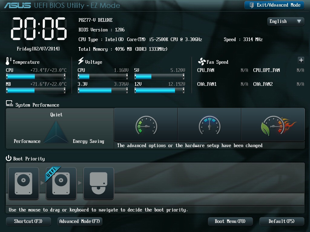Click the MB temperature bar
The image size is (310, 232).
pyautogui.click(x=36, y=90)
